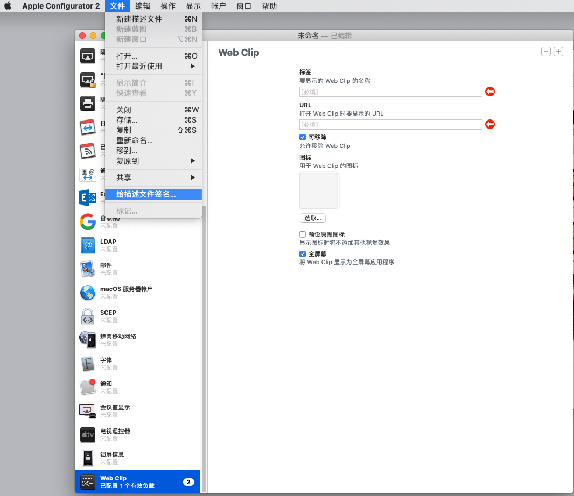This screenshot has width=574, height=496.
Task: Expand the 复原到 submenu
Action: (x=153, y=161)
